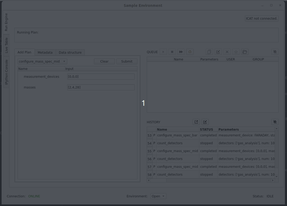
Task: Click the Submit button
Action: tap(127, 61)
